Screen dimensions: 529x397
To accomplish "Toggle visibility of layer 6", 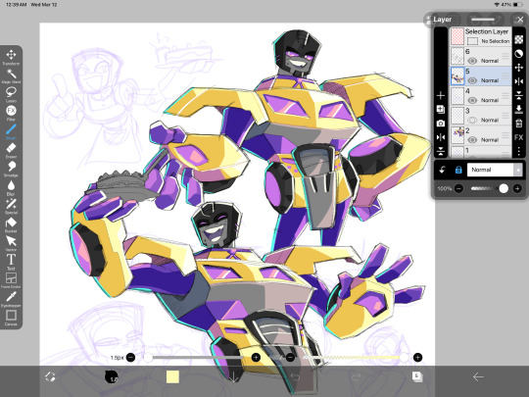I will (472, 61).
